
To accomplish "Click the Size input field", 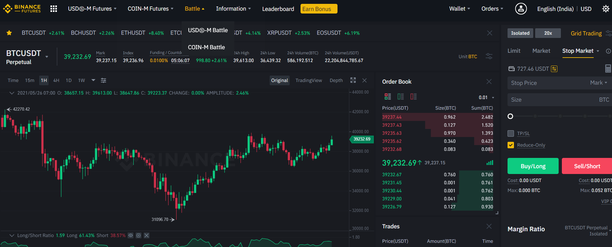I will (x=560, y=100).
